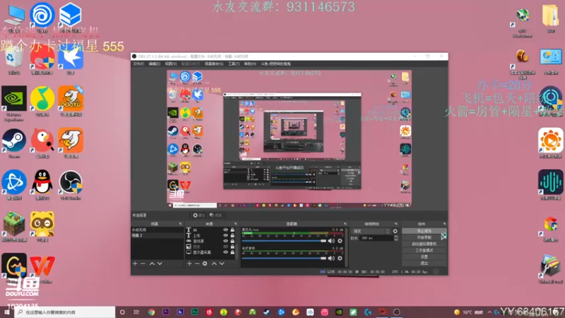Toggle visibility of the 上车 source
565x318 pixels.
click(x=225, y=235)
